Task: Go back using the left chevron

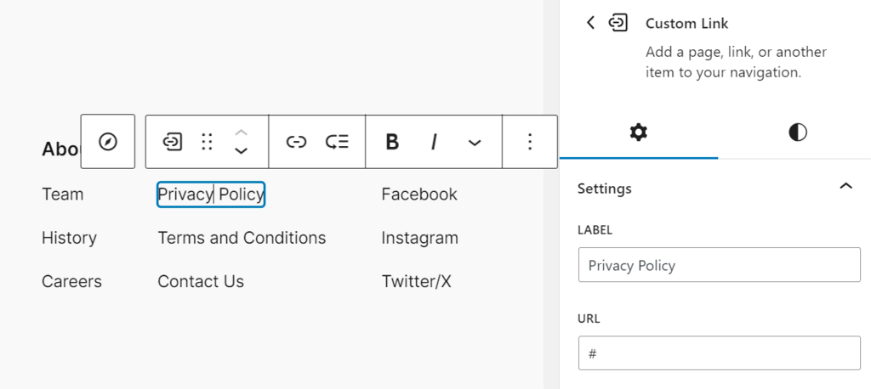Action: (590, 23)
